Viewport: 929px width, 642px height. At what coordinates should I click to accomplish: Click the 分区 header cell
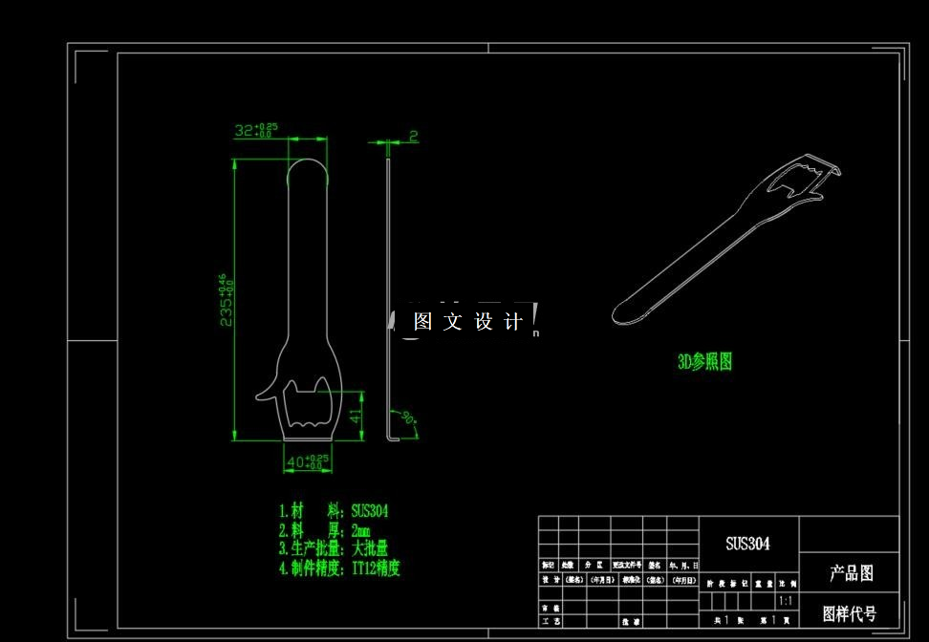pos(594,565)
